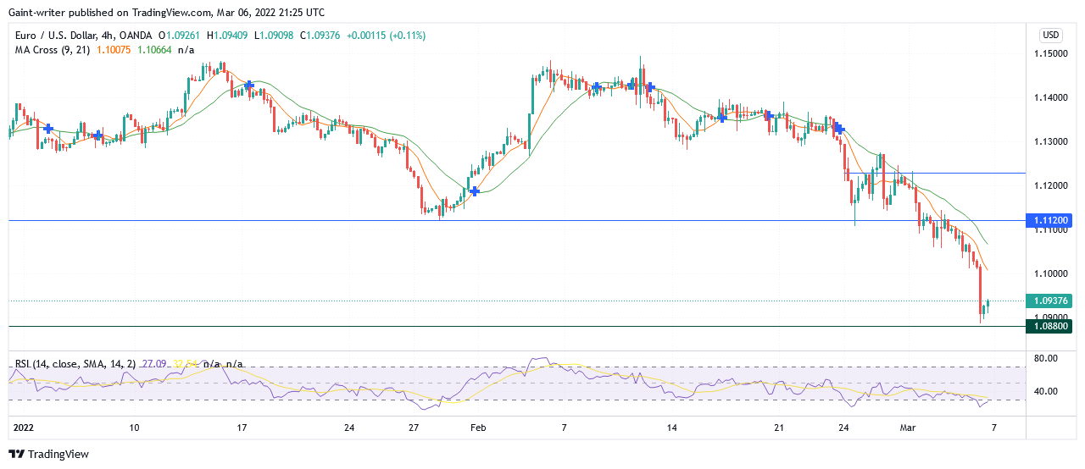Click the TradingView logo at the chart's bottom
The image size is (1085, 469).
coord(48,454)
